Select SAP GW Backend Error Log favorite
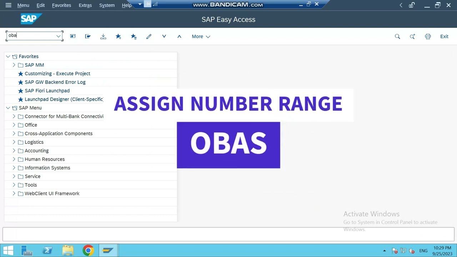This screenshot has height=257, width=457. pyautogui.click(x=55, y=82)
